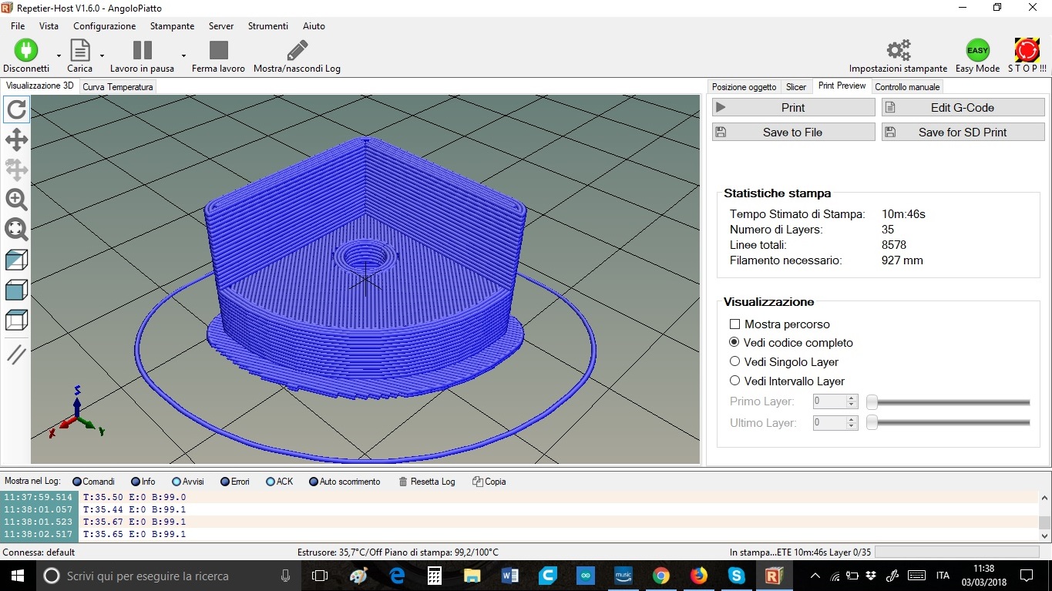Viewport: 1052px width, 591px height.
Task: Click the Primo Layer slider handle
Action: (872, 402)
